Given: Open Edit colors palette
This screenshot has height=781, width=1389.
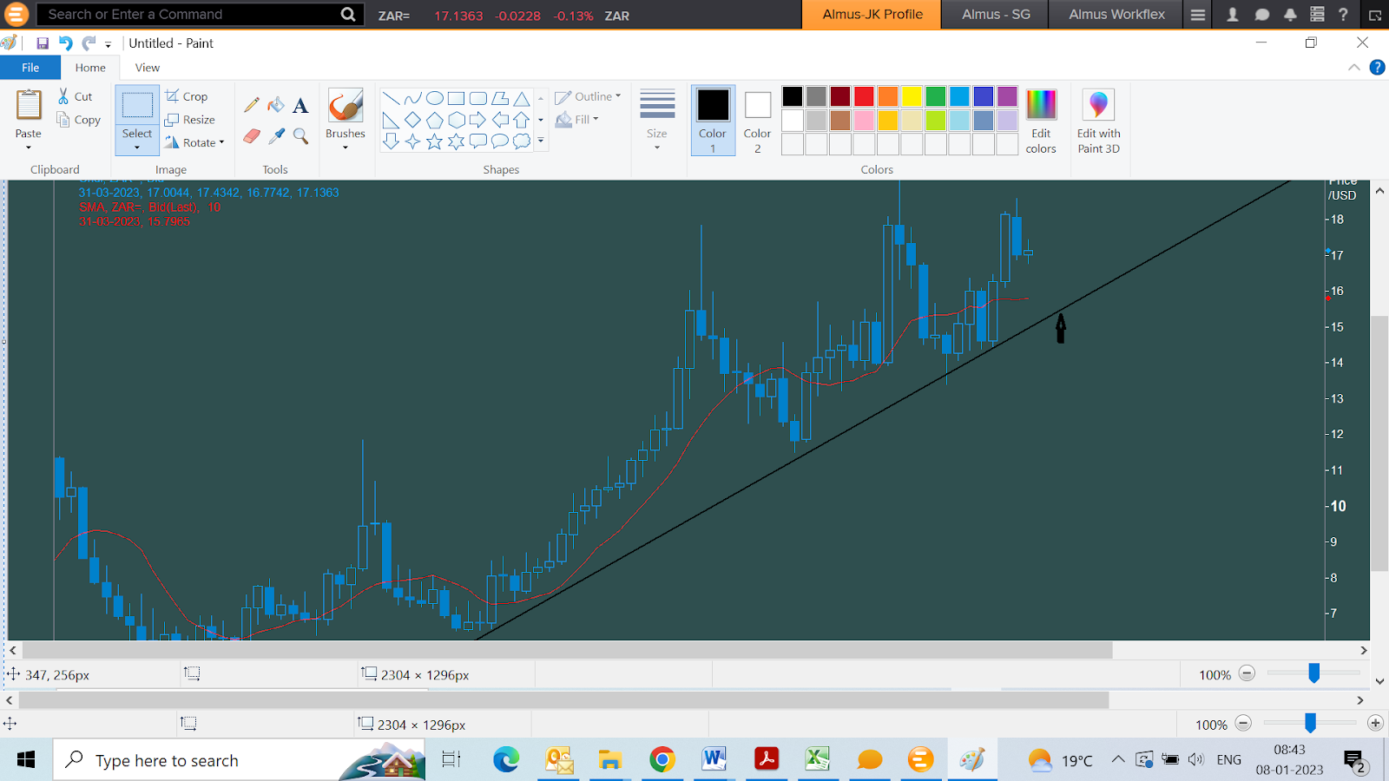Looking at the screenshot, I should pos(1041,121).
